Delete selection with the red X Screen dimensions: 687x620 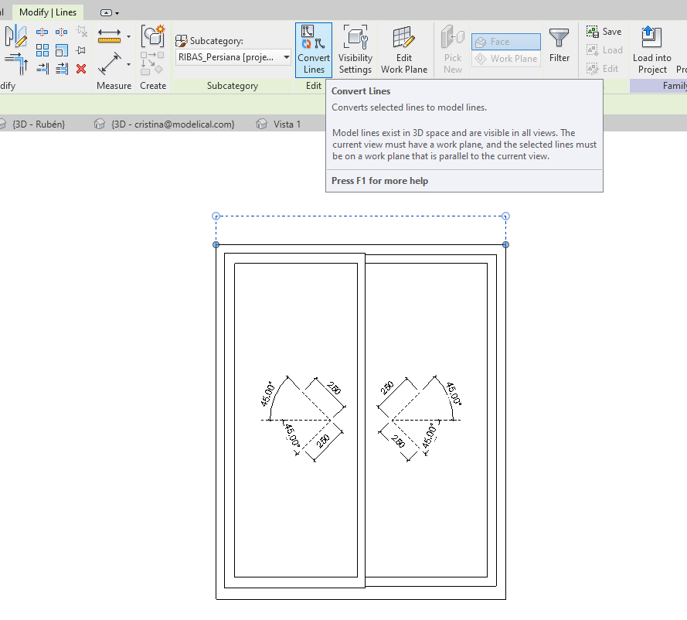tap(81, 69)
